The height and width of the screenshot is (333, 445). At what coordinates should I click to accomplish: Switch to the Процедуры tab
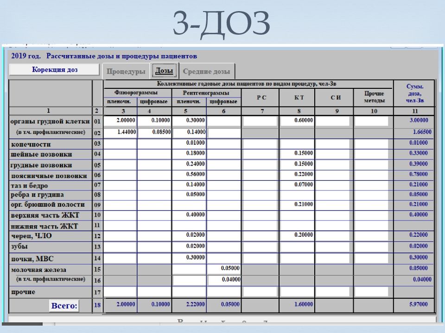(x=126, y=72)
